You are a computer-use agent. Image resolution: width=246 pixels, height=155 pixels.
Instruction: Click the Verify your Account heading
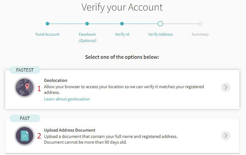pos(122,7)
